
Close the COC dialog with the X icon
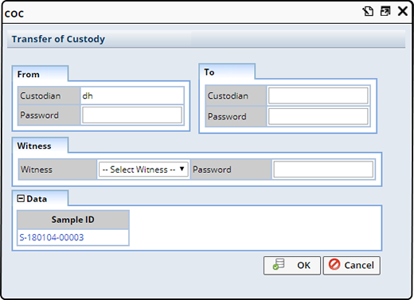(403, 11)
